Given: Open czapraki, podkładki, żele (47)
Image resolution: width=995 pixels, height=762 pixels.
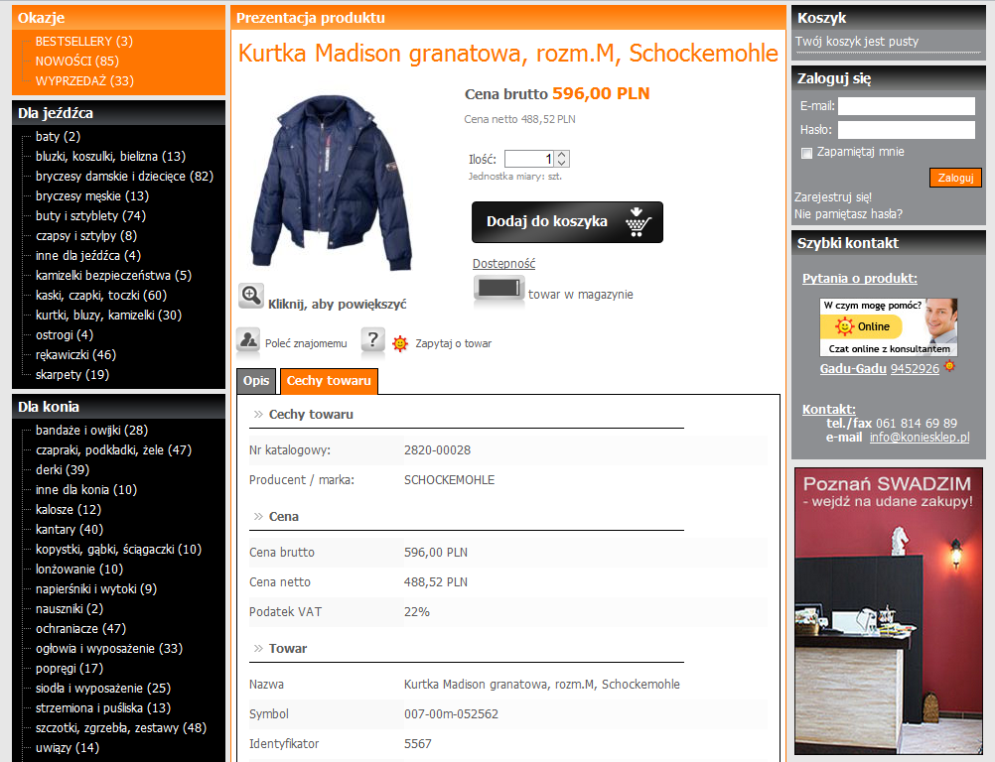Looking at the screenshot, I should coord(113,450).
